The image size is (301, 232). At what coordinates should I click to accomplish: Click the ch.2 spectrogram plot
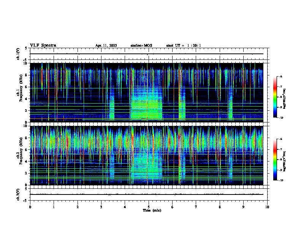[147, 155]
